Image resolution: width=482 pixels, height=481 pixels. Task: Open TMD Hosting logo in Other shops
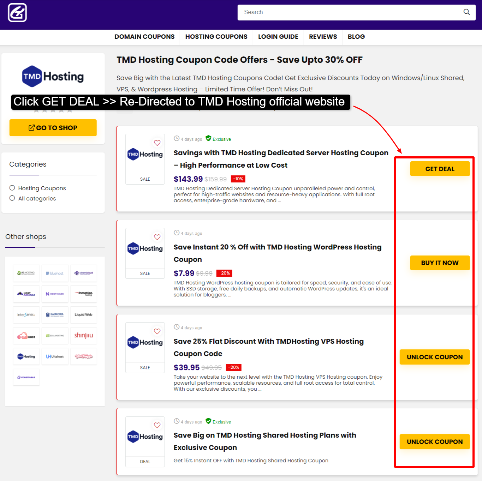(x=26, y=356)
